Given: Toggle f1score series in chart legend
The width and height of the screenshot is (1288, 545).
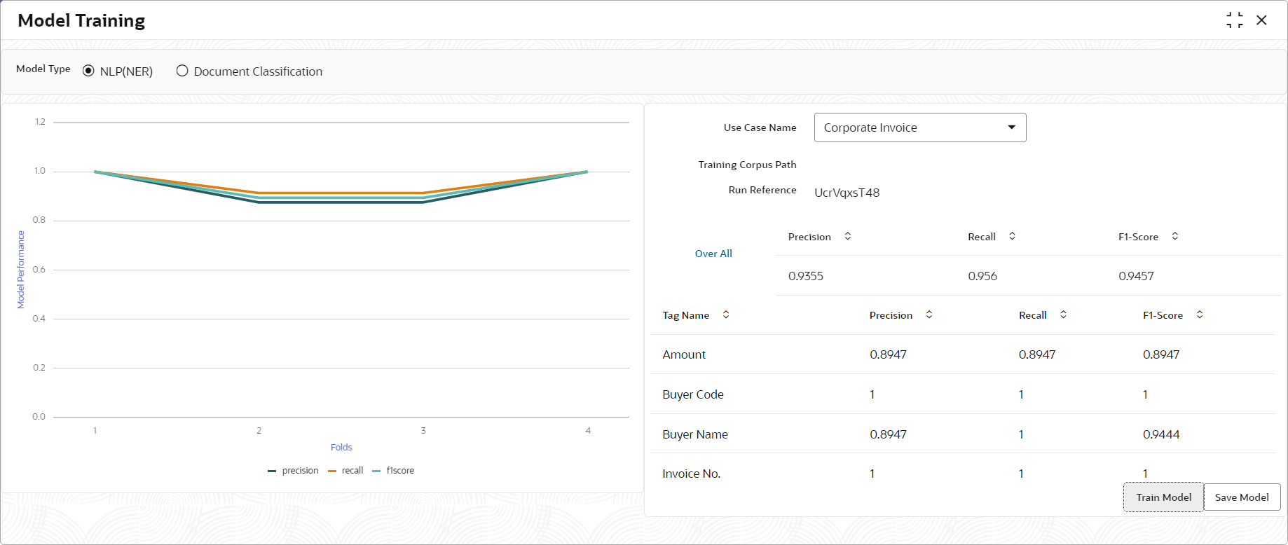Looking at the screenshot, I should pos(394,471).
